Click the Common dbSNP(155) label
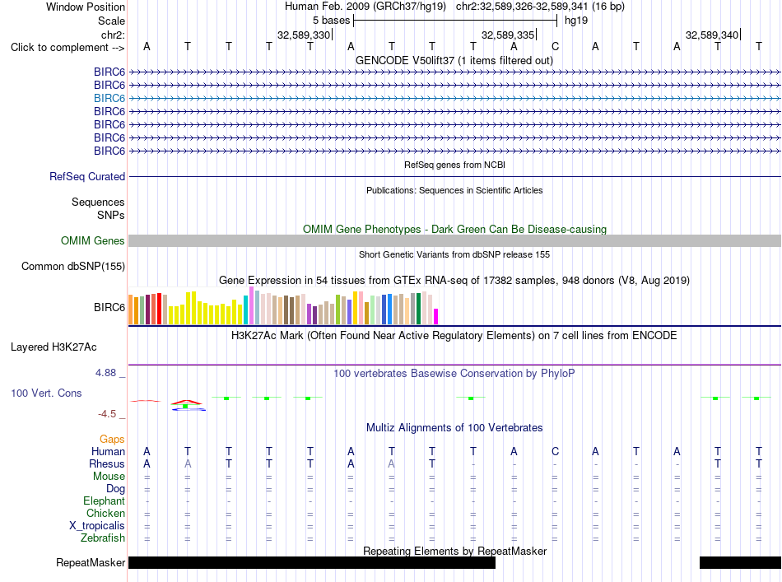The image size is (782, 582). [x=73, y=267]
